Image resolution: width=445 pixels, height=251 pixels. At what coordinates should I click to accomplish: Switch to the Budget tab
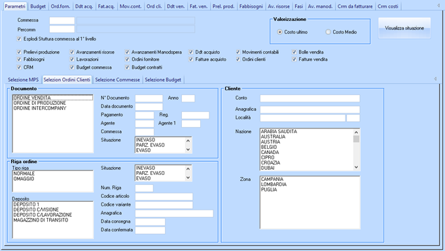38,7
